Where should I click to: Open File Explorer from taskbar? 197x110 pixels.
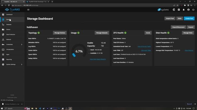click(x=32, y=108)
